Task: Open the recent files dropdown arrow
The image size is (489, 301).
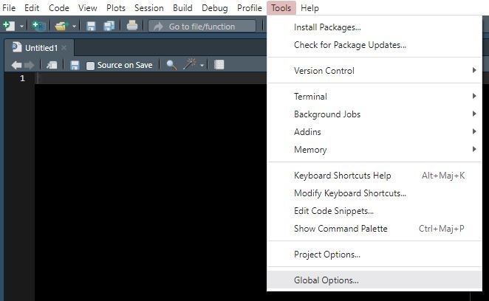Action: [x=74, y=26]
